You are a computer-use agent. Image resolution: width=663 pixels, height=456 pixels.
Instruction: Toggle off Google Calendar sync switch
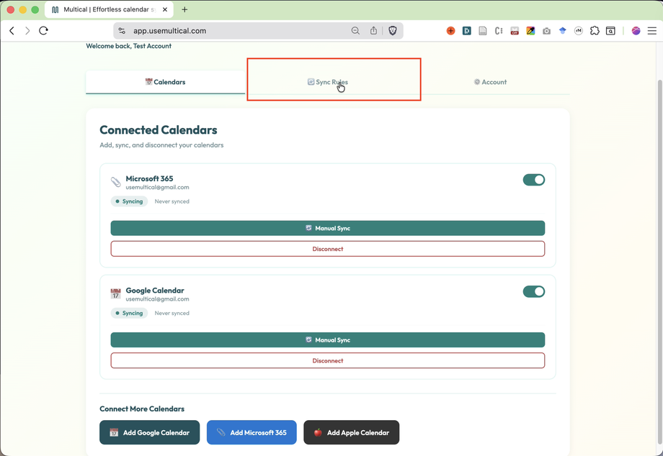coord(533,291)
